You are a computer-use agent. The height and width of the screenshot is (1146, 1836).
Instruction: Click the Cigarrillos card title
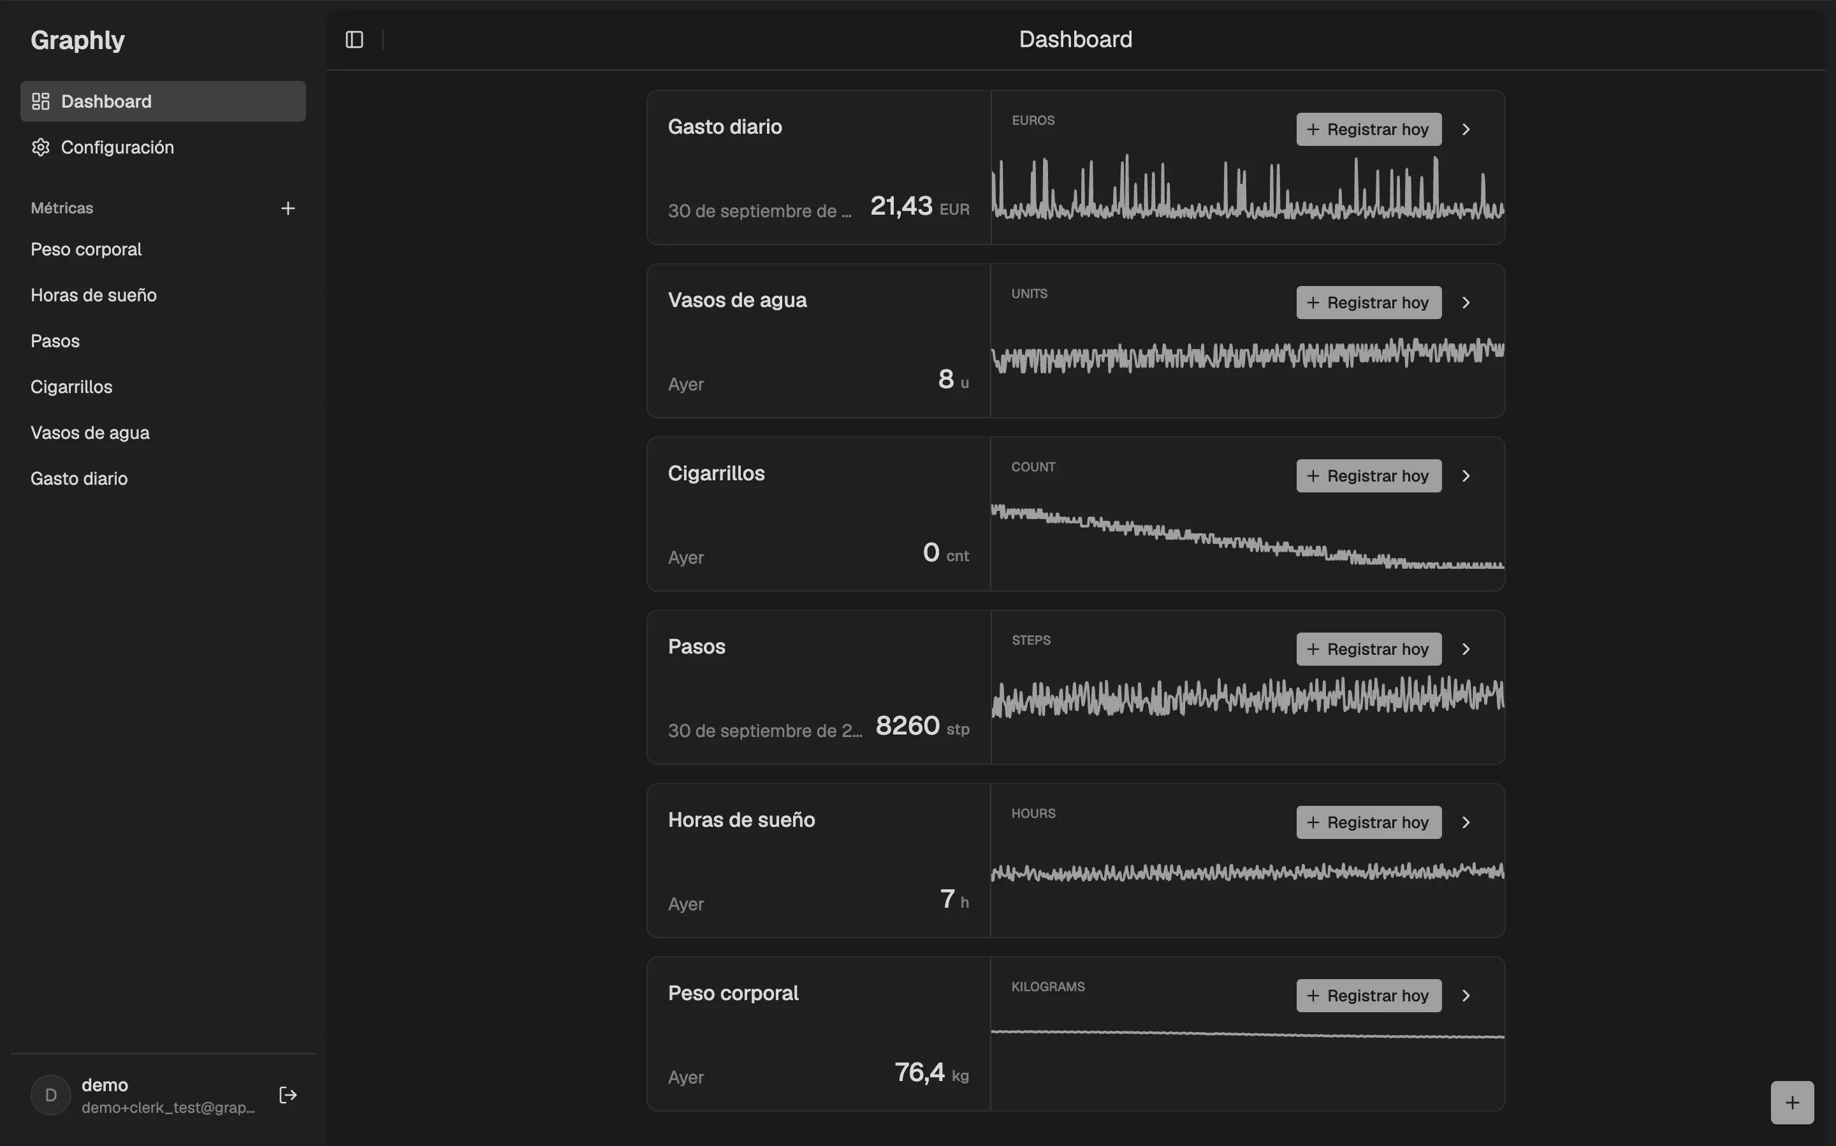[716, 474]
